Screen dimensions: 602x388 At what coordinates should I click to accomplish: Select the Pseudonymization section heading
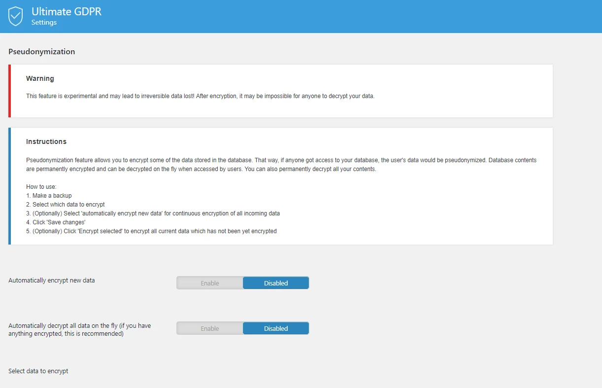pyautogui.click(x=41, y=51)
